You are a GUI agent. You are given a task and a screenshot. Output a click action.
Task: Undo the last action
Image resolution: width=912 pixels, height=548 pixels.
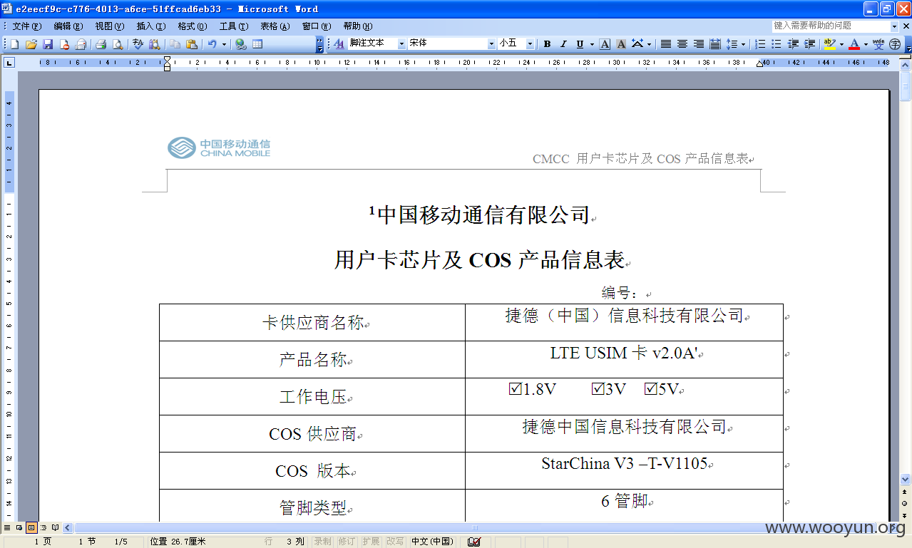click(212, 44)
